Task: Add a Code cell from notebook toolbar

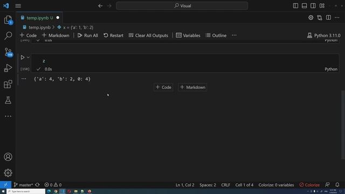Action: [x=28, y=36]
